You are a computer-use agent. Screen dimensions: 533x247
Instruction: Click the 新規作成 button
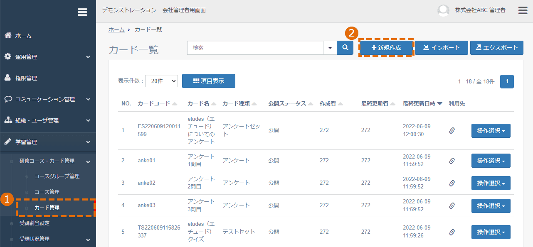click(386, 48)
